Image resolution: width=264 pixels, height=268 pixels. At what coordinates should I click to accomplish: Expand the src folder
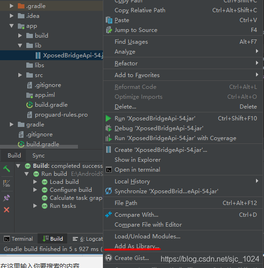(x=20, y=75)
